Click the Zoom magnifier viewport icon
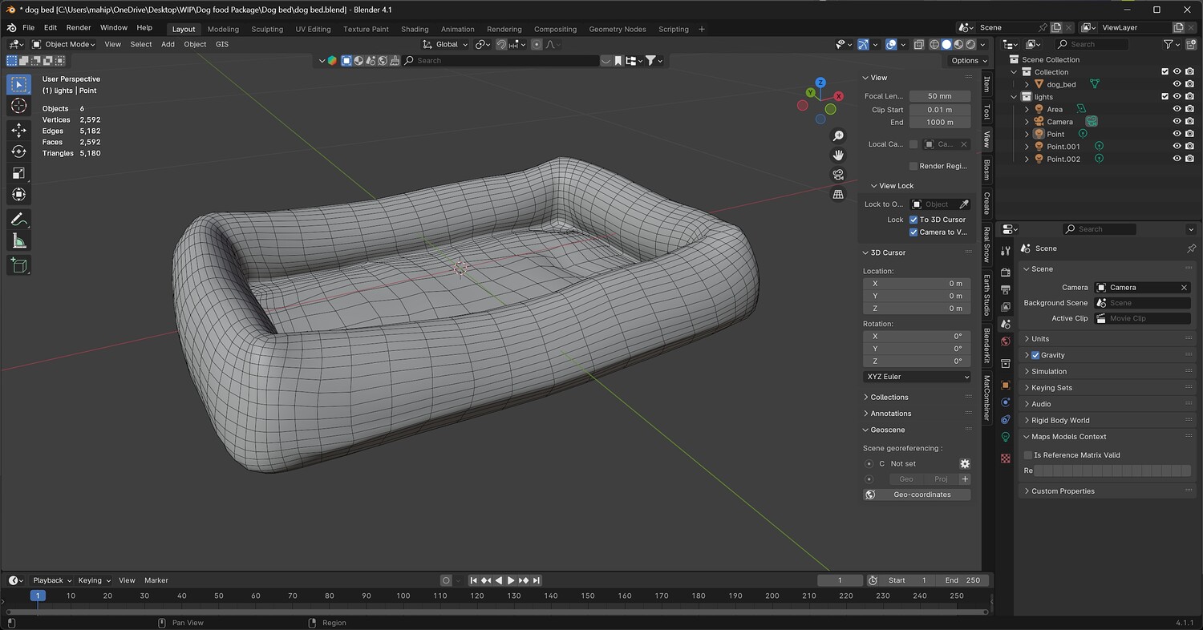Viewport: 1203px width, 630px height. pos(838,136)
